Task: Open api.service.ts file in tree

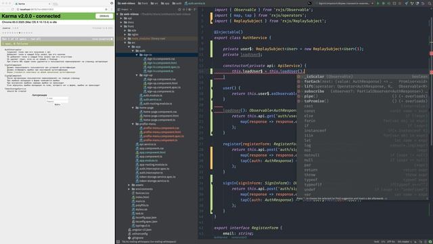Action: coord(147,144)
